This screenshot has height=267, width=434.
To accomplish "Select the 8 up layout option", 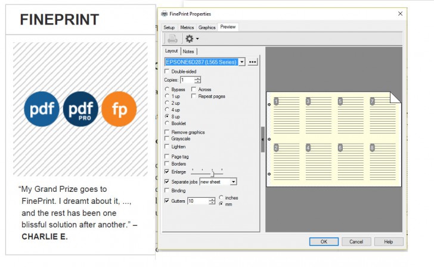I will pos(167,116).
